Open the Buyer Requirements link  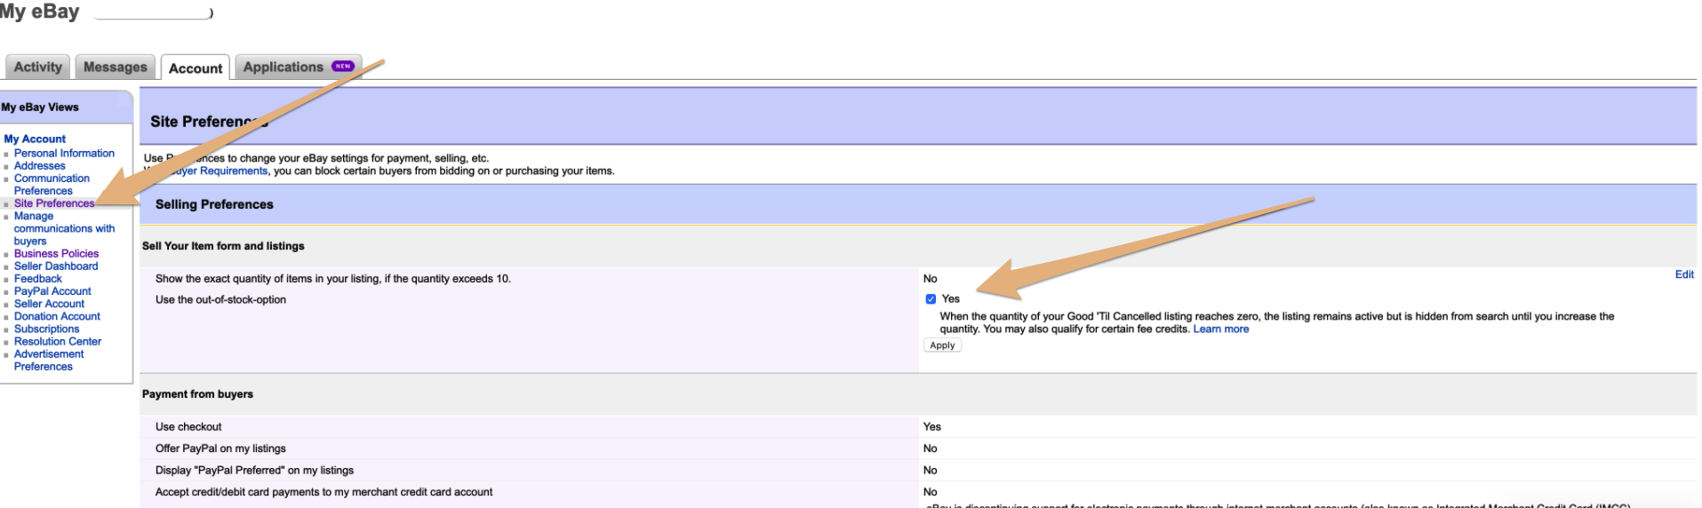click(x=218, y=171)
